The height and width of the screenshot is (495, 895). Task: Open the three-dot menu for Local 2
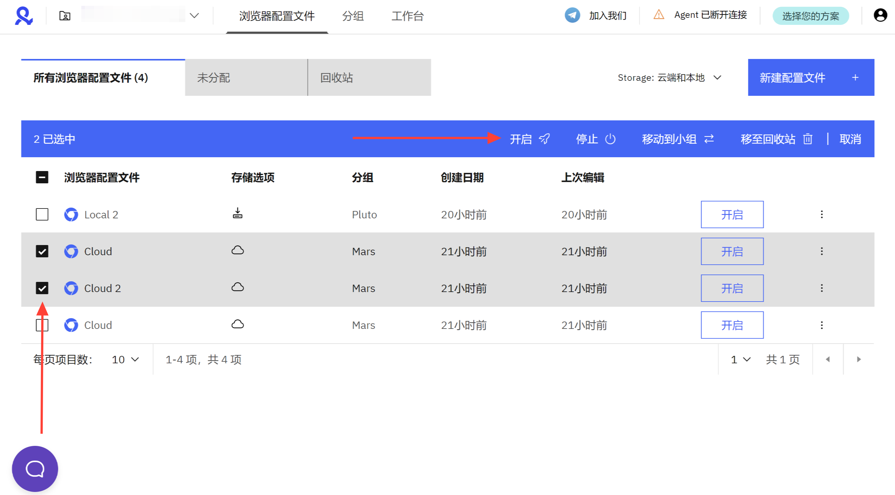click(822, 214)
